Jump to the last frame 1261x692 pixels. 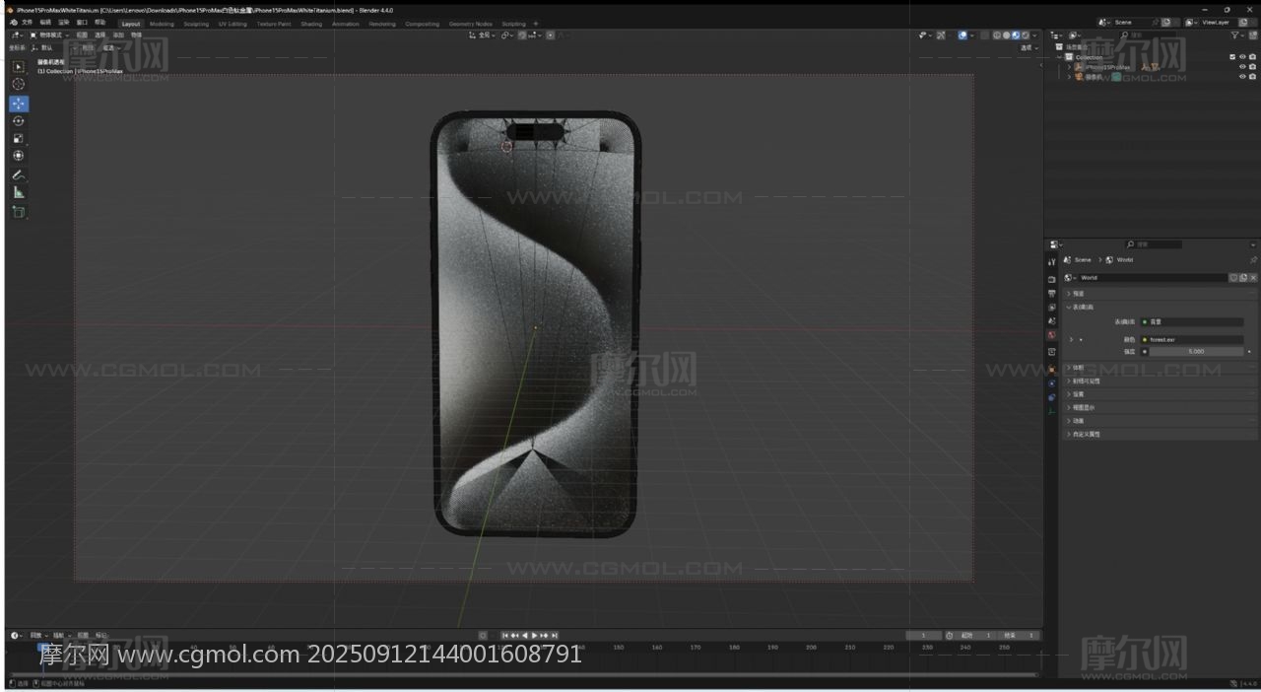point(554,635)
